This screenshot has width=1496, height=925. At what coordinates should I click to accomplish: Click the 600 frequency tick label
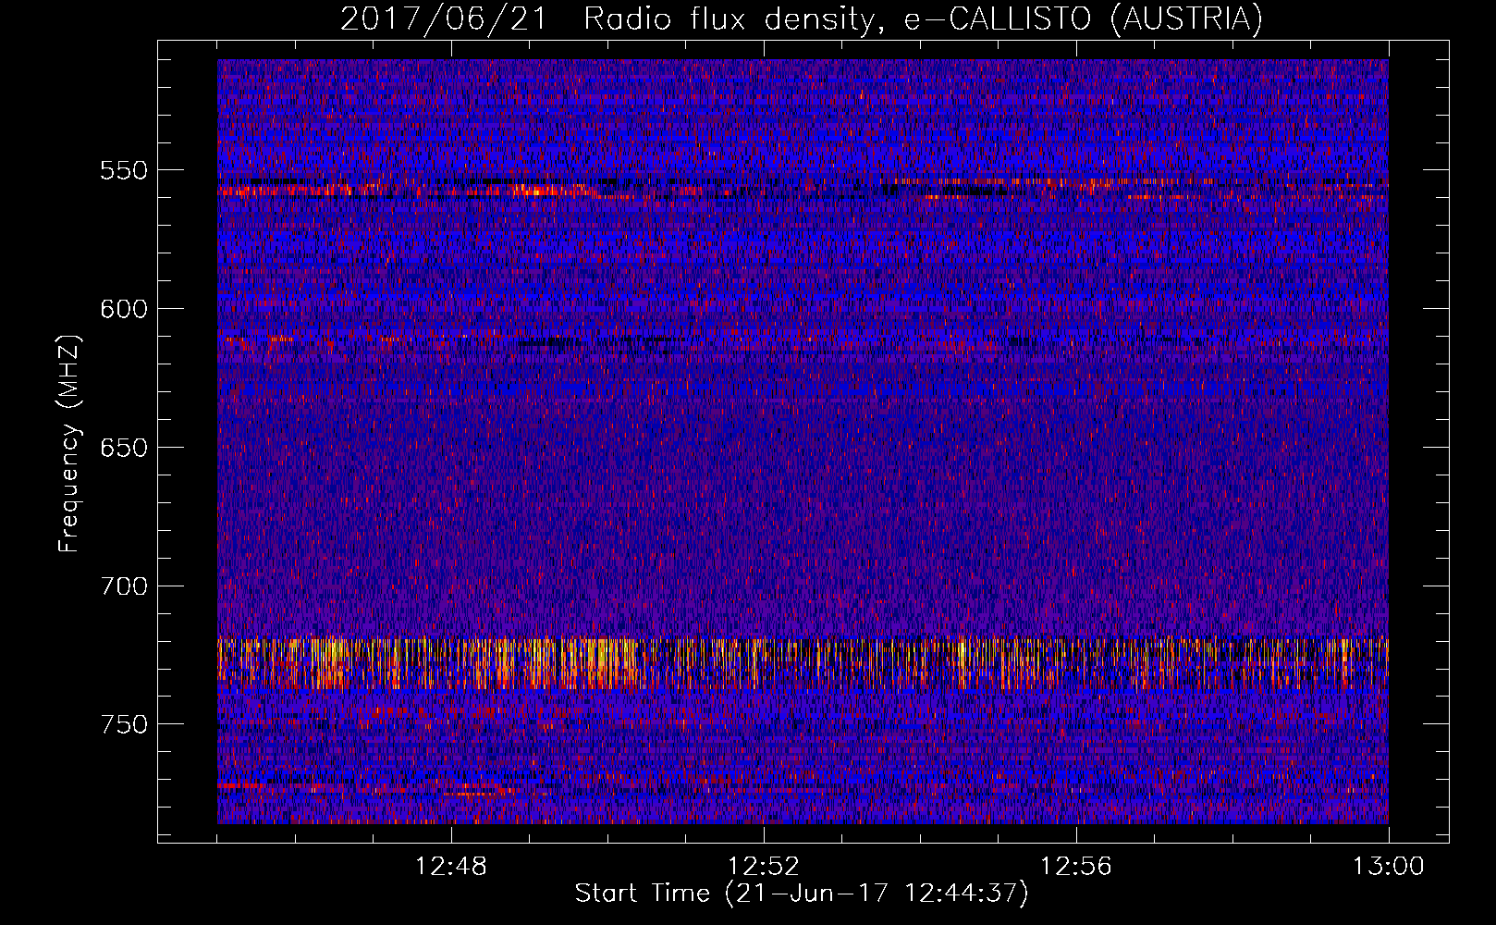click(x=124, y=309)
